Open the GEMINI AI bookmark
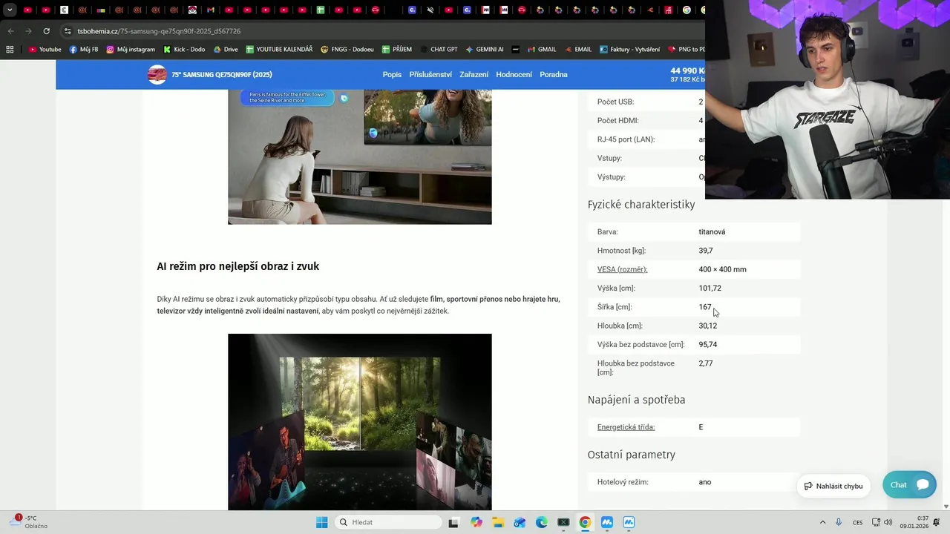The width and height of the screenshot is (950, 534). [485, 50]
